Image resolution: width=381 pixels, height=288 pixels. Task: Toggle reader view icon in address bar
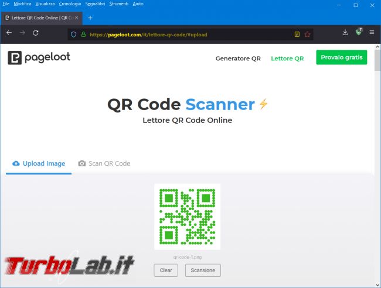point(297,34)
